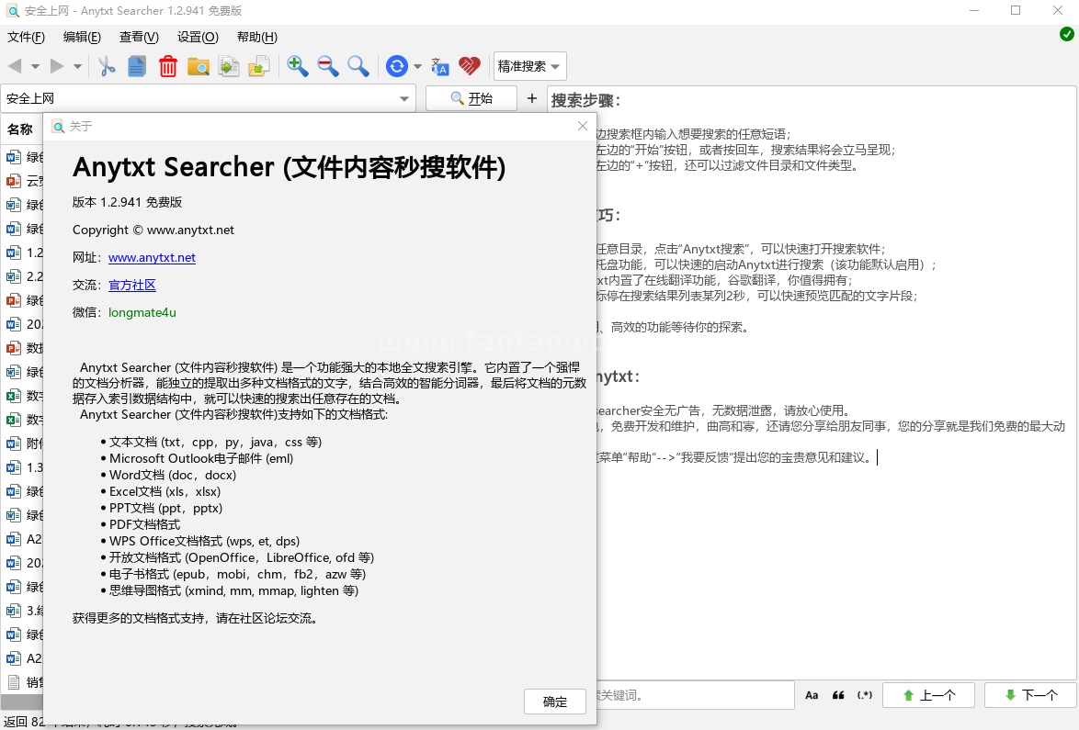Click the red trash Delete icon
Image resolution: width=1079 pixels, height=730 pixels.
(x=168, y=66)
